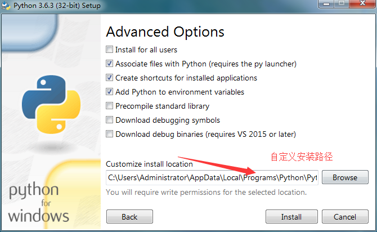The image size is (377, 232).
Task: Cancel the Python setup
Action: point(345,217)
